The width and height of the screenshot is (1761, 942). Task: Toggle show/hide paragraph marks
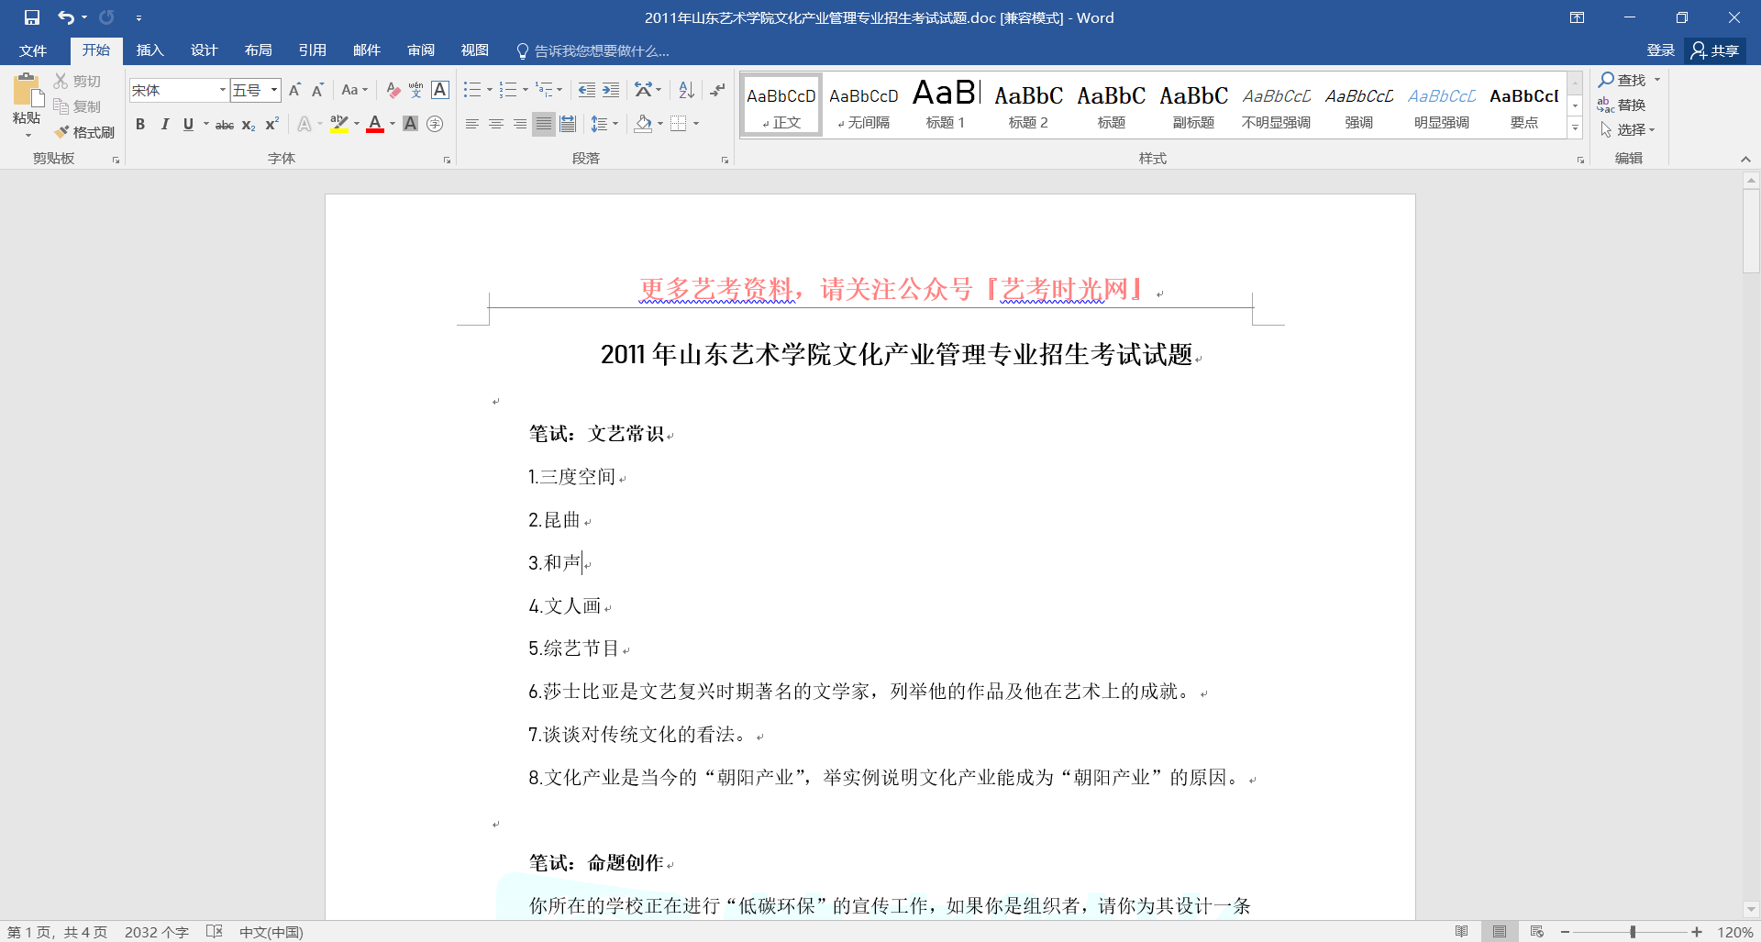coord(717,90)
